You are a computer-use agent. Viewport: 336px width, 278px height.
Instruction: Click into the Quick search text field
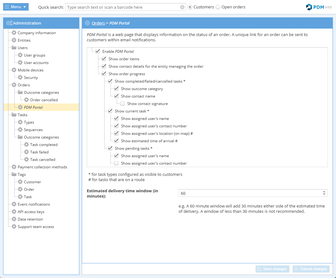coord(123,7)
